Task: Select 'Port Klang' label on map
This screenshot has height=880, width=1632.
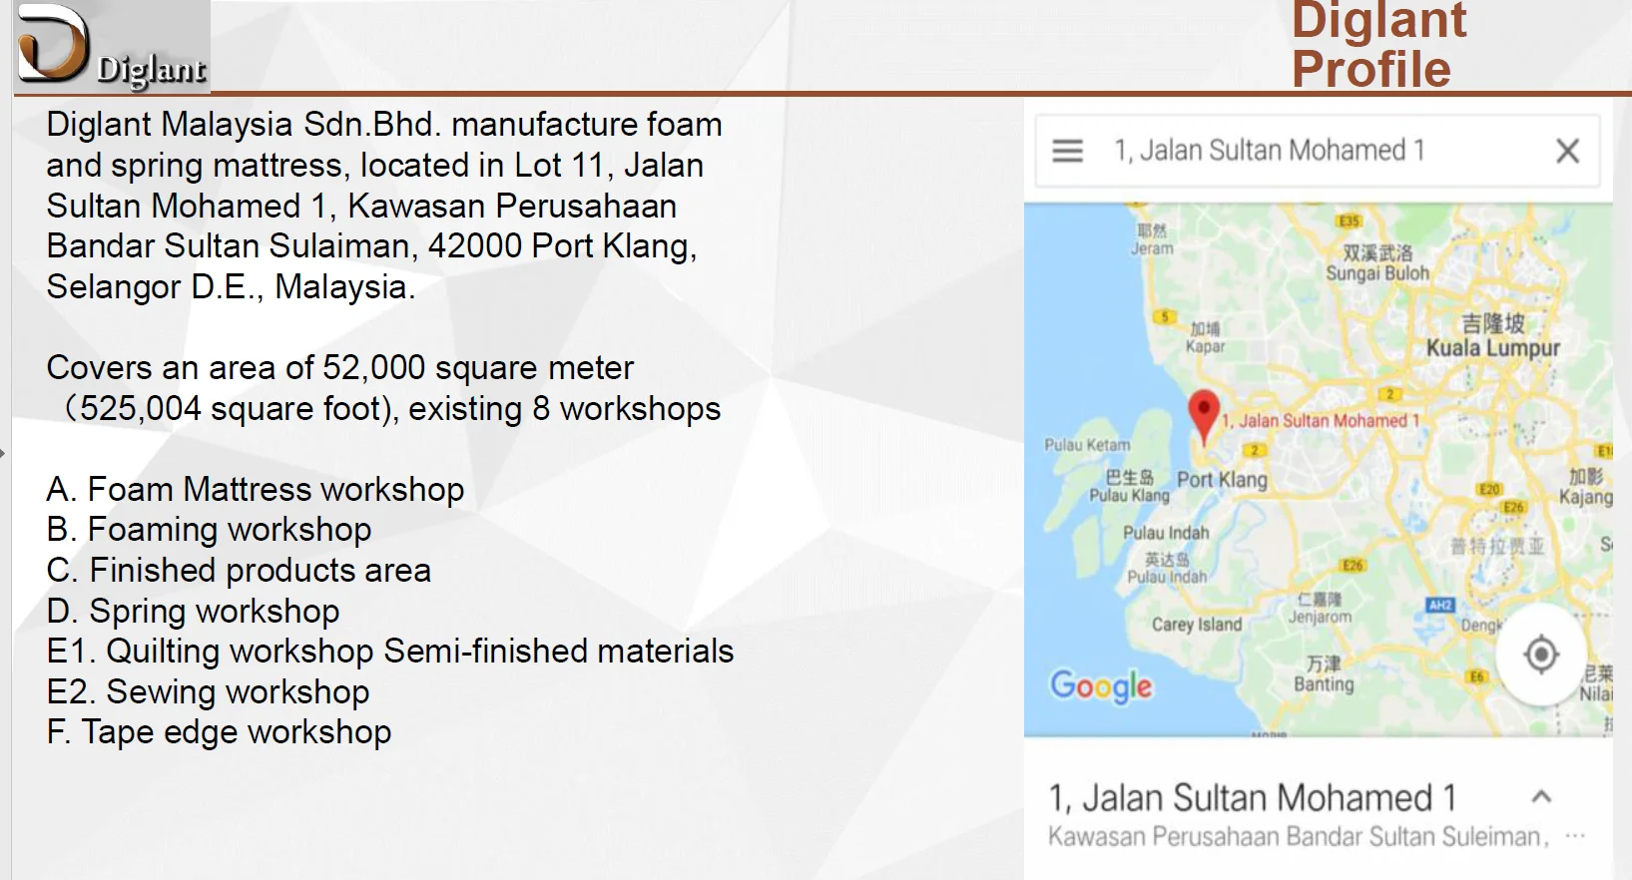Action: pyautogui.click(x=1222, y=480)
